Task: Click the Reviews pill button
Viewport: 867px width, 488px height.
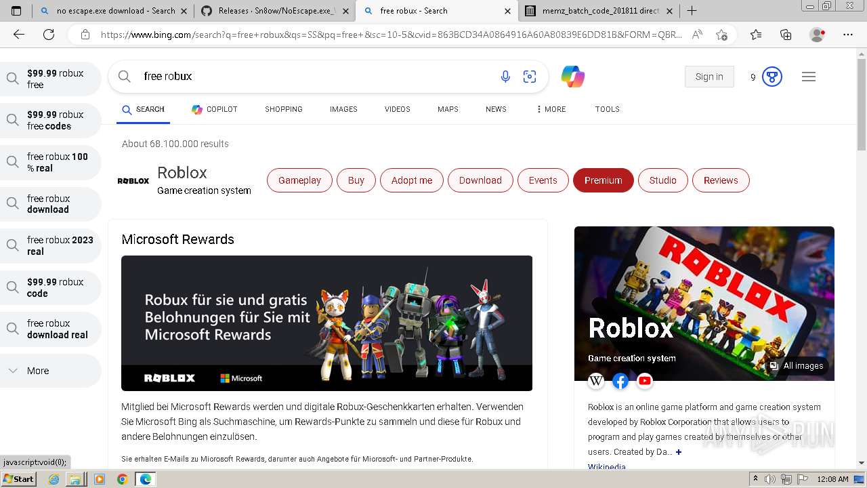Action: (721, 180)
